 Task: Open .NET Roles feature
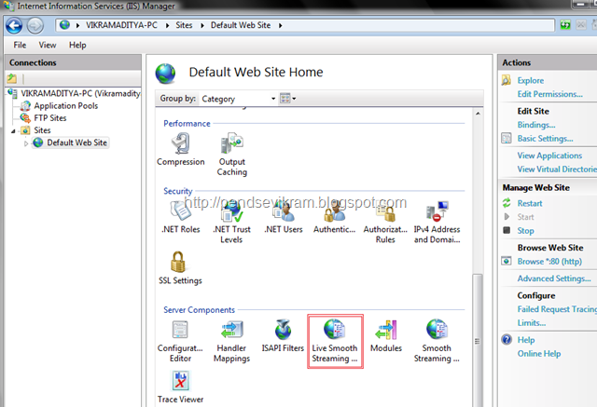(x=180, y=217)
